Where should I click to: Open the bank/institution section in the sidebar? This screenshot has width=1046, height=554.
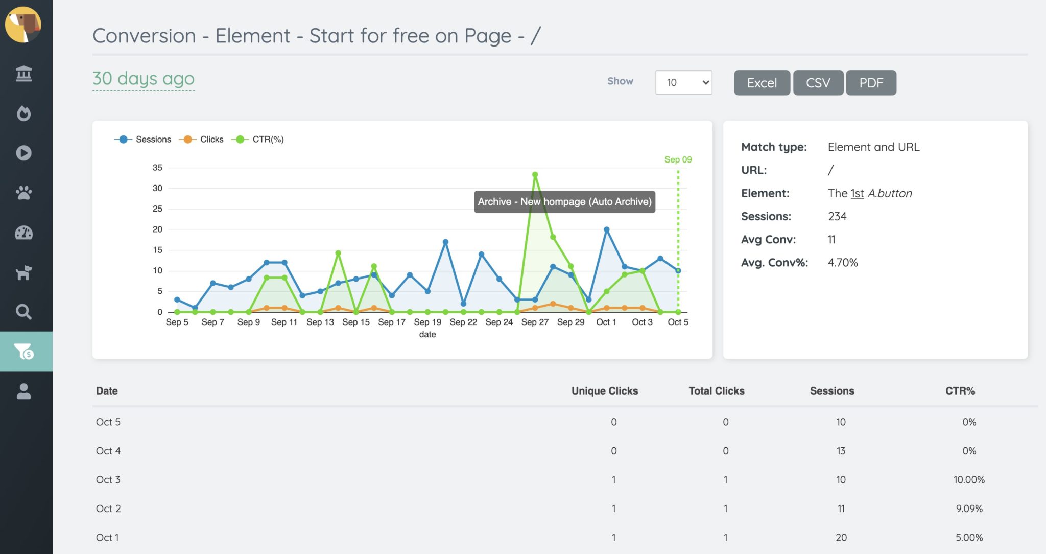tap(24, 73)
